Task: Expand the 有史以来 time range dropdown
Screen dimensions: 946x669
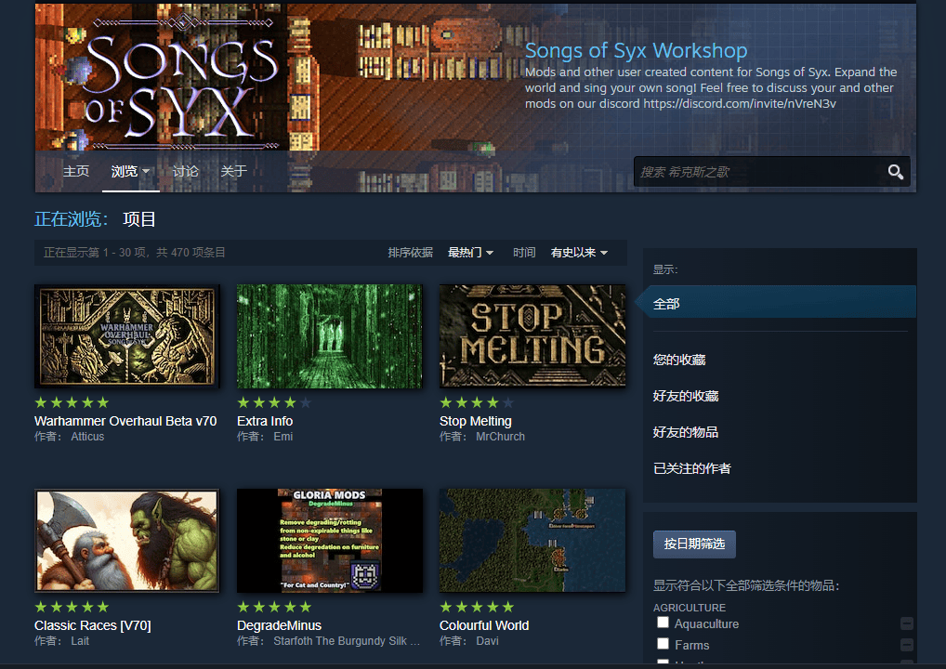Action: click(x=578, y=253)
